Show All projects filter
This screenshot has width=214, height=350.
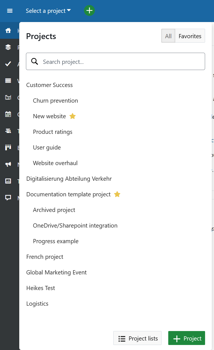point(168,36)
